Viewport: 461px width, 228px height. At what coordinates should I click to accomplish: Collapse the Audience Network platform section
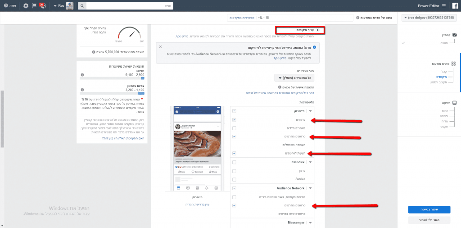310,188
